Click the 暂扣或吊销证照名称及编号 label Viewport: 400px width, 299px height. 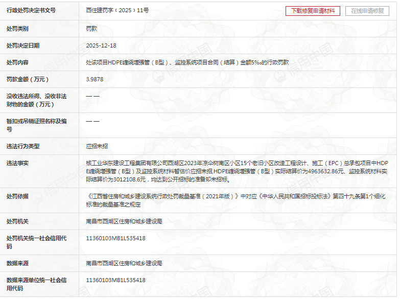(36, 125)
